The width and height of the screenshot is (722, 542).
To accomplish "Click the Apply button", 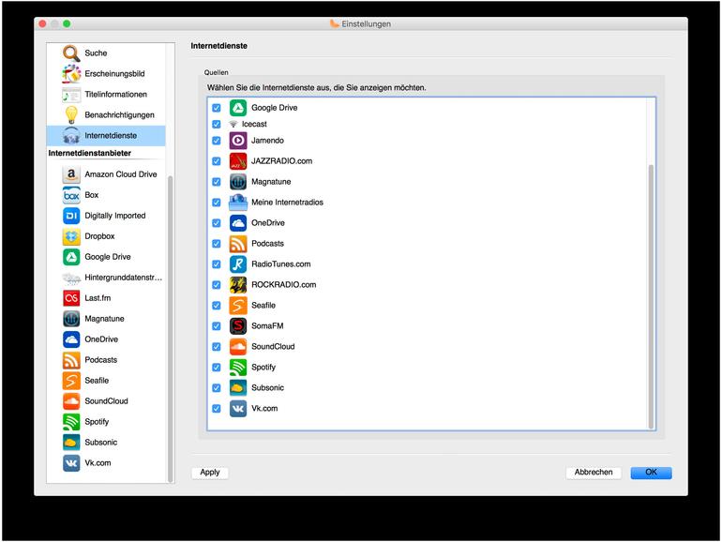I will tap(210, 473).
